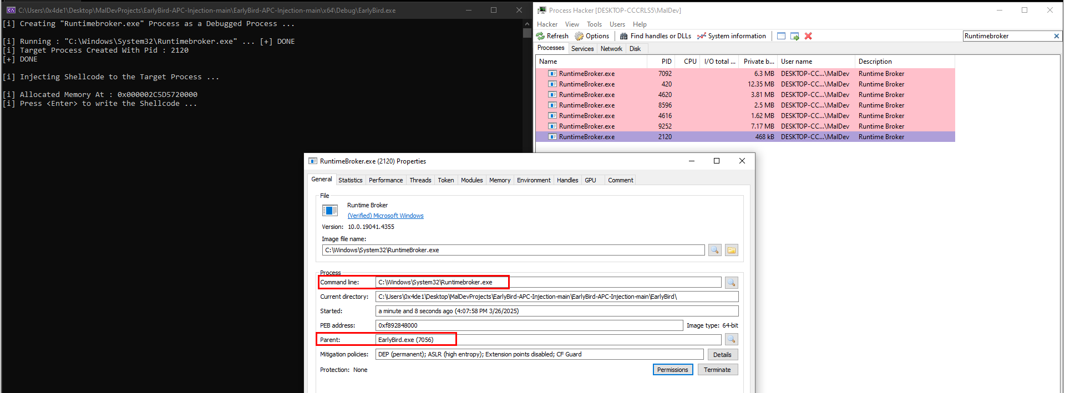This screenshot has width=1065, height=393.
Task: Click the magnifier icon next to Parent field
Action: click(x=732, y=339)
